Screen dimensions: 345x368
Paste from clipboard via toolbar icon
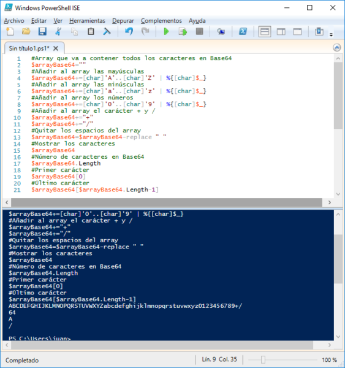tap(91, 31)
